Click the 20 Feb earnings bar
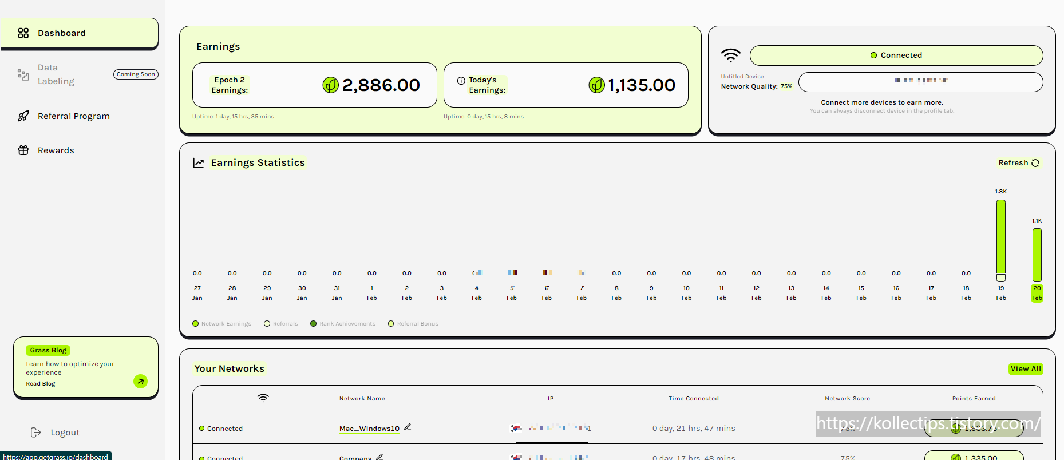Viewport: 1064px width, 460px height. 1037,255
